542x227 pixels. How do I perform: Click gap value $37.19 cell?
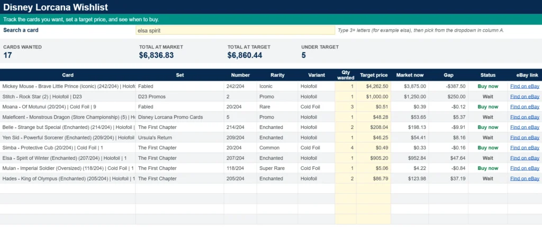449,179
